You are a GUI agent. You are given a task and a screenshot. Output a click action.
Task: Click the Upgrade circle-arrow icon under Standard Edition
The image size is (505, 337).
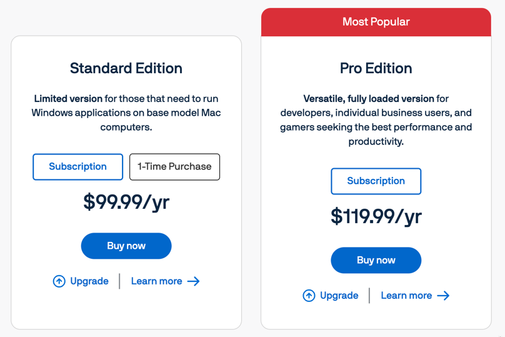(x=59, y=281)
